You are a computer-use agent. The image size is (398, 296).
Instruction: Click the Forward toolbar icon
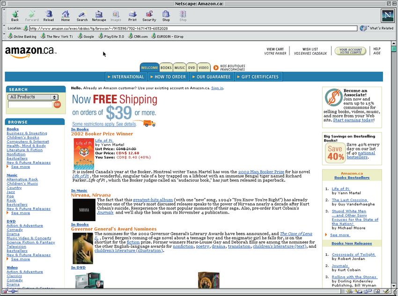click(x=32, y=16)
